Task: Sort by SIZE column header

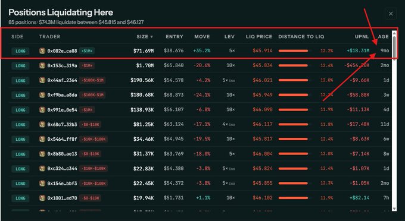Action: click(x=145, y=37)
